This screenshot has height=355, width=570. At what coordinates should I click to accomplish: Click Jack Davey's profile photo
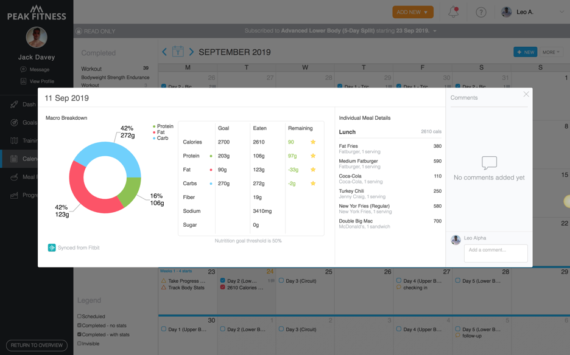[37, 37]
